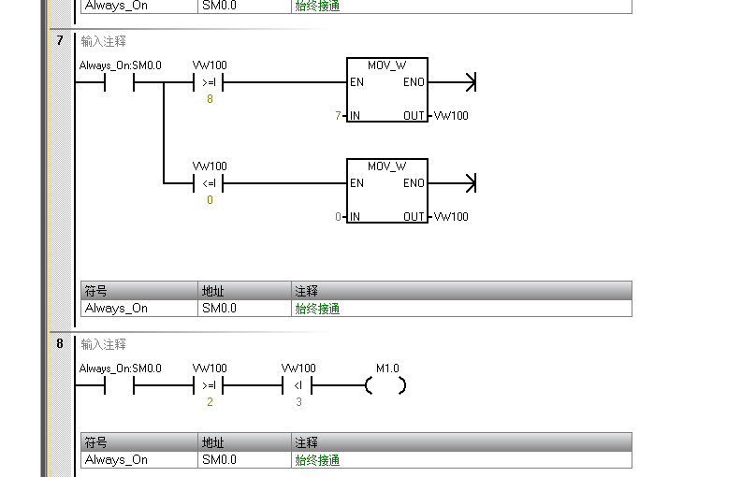Select the <=I contact comparing VW100 with 0
The width and height of the screenshot is (741, 477).
pos(209,183)
